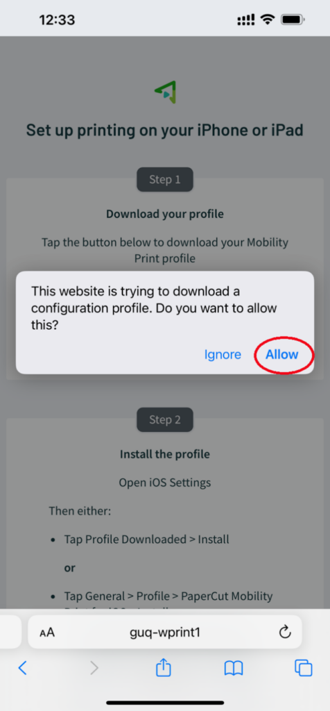
Task: Tap the Step 1 badge
Action: (165, 180)
